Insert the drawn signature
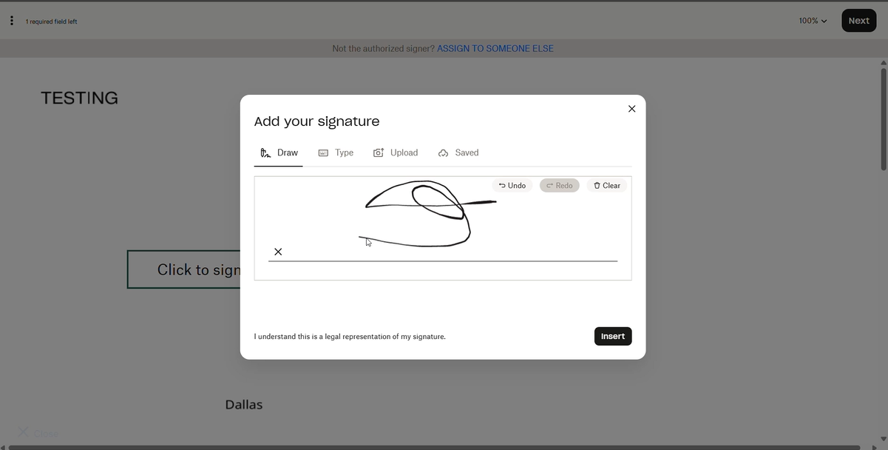Image resolution: width=888 pixels, height=450 pixels. click(x=612, y=336)
